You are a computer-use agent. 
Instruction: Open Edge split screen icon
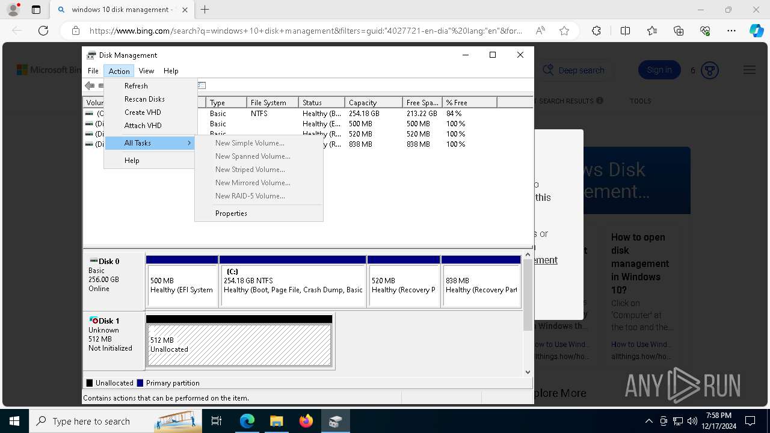(625, 31)
